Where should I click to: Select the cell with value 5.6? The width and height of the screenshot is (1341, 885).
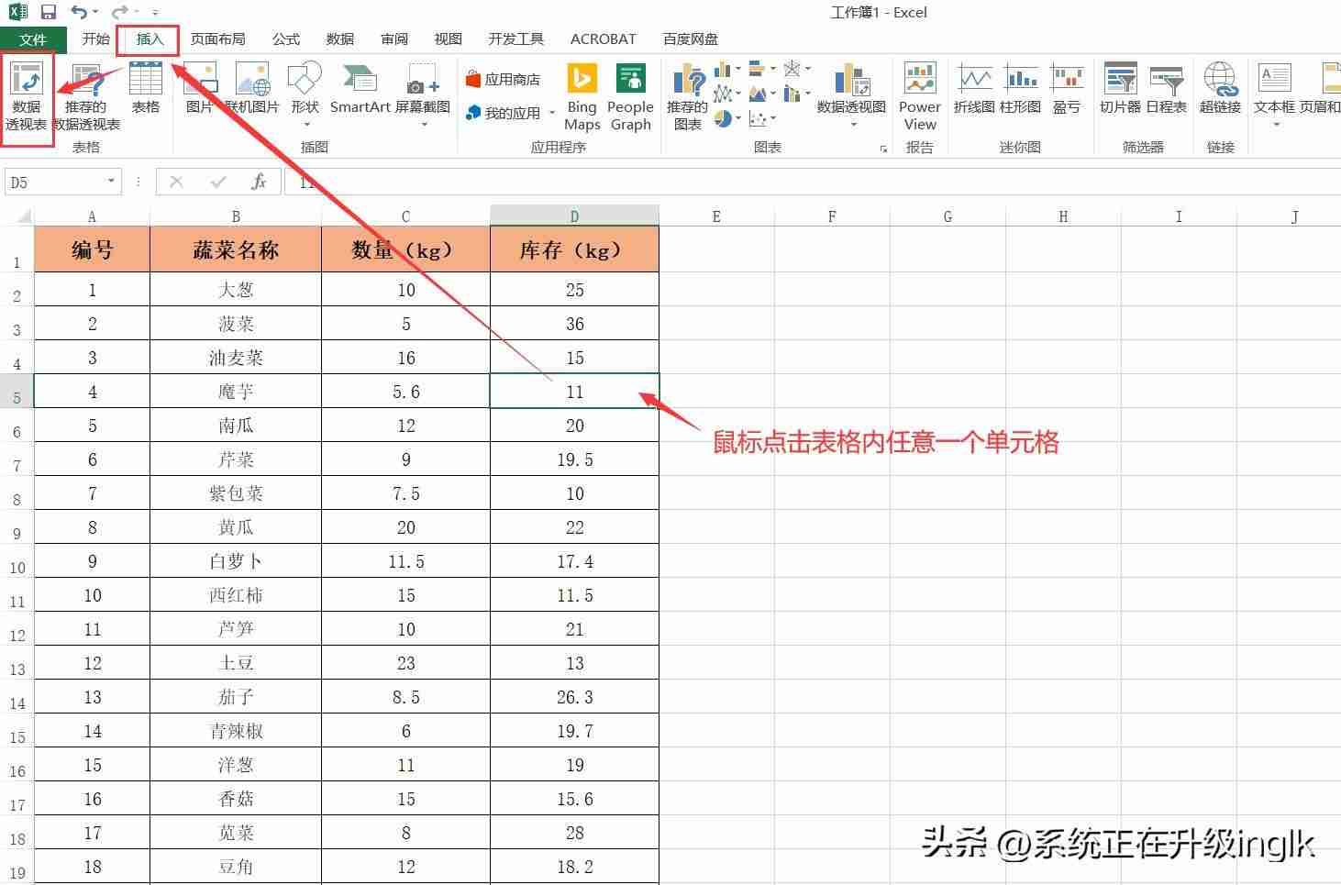tap(405, 392)
